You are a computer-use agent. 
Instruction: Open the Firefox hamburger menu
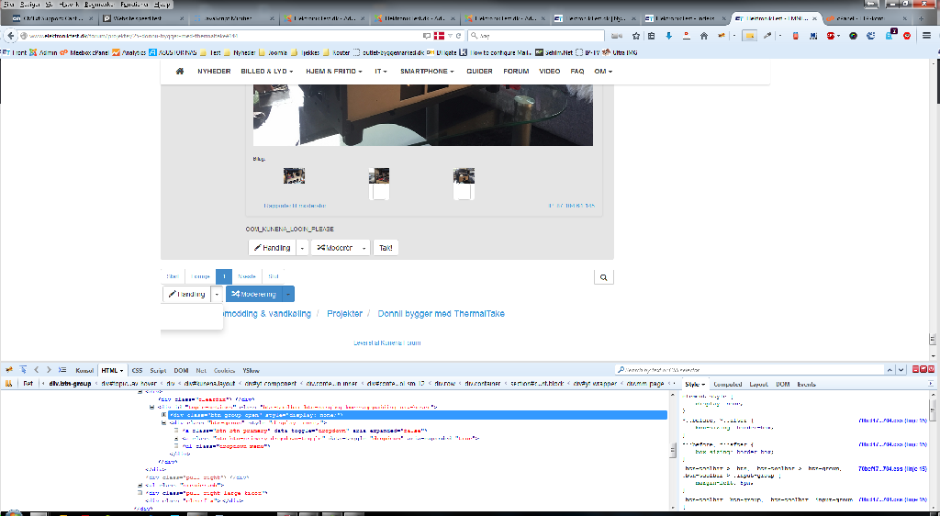(x=926, y=36)
